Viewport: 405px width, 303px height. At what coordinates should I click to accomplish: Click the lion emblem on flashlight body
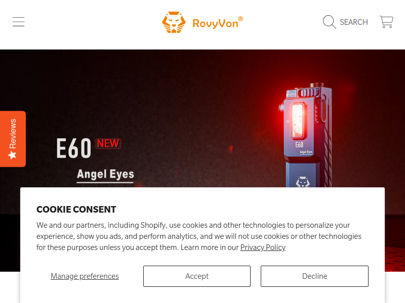pyautogui.click(x=302, y=182)
